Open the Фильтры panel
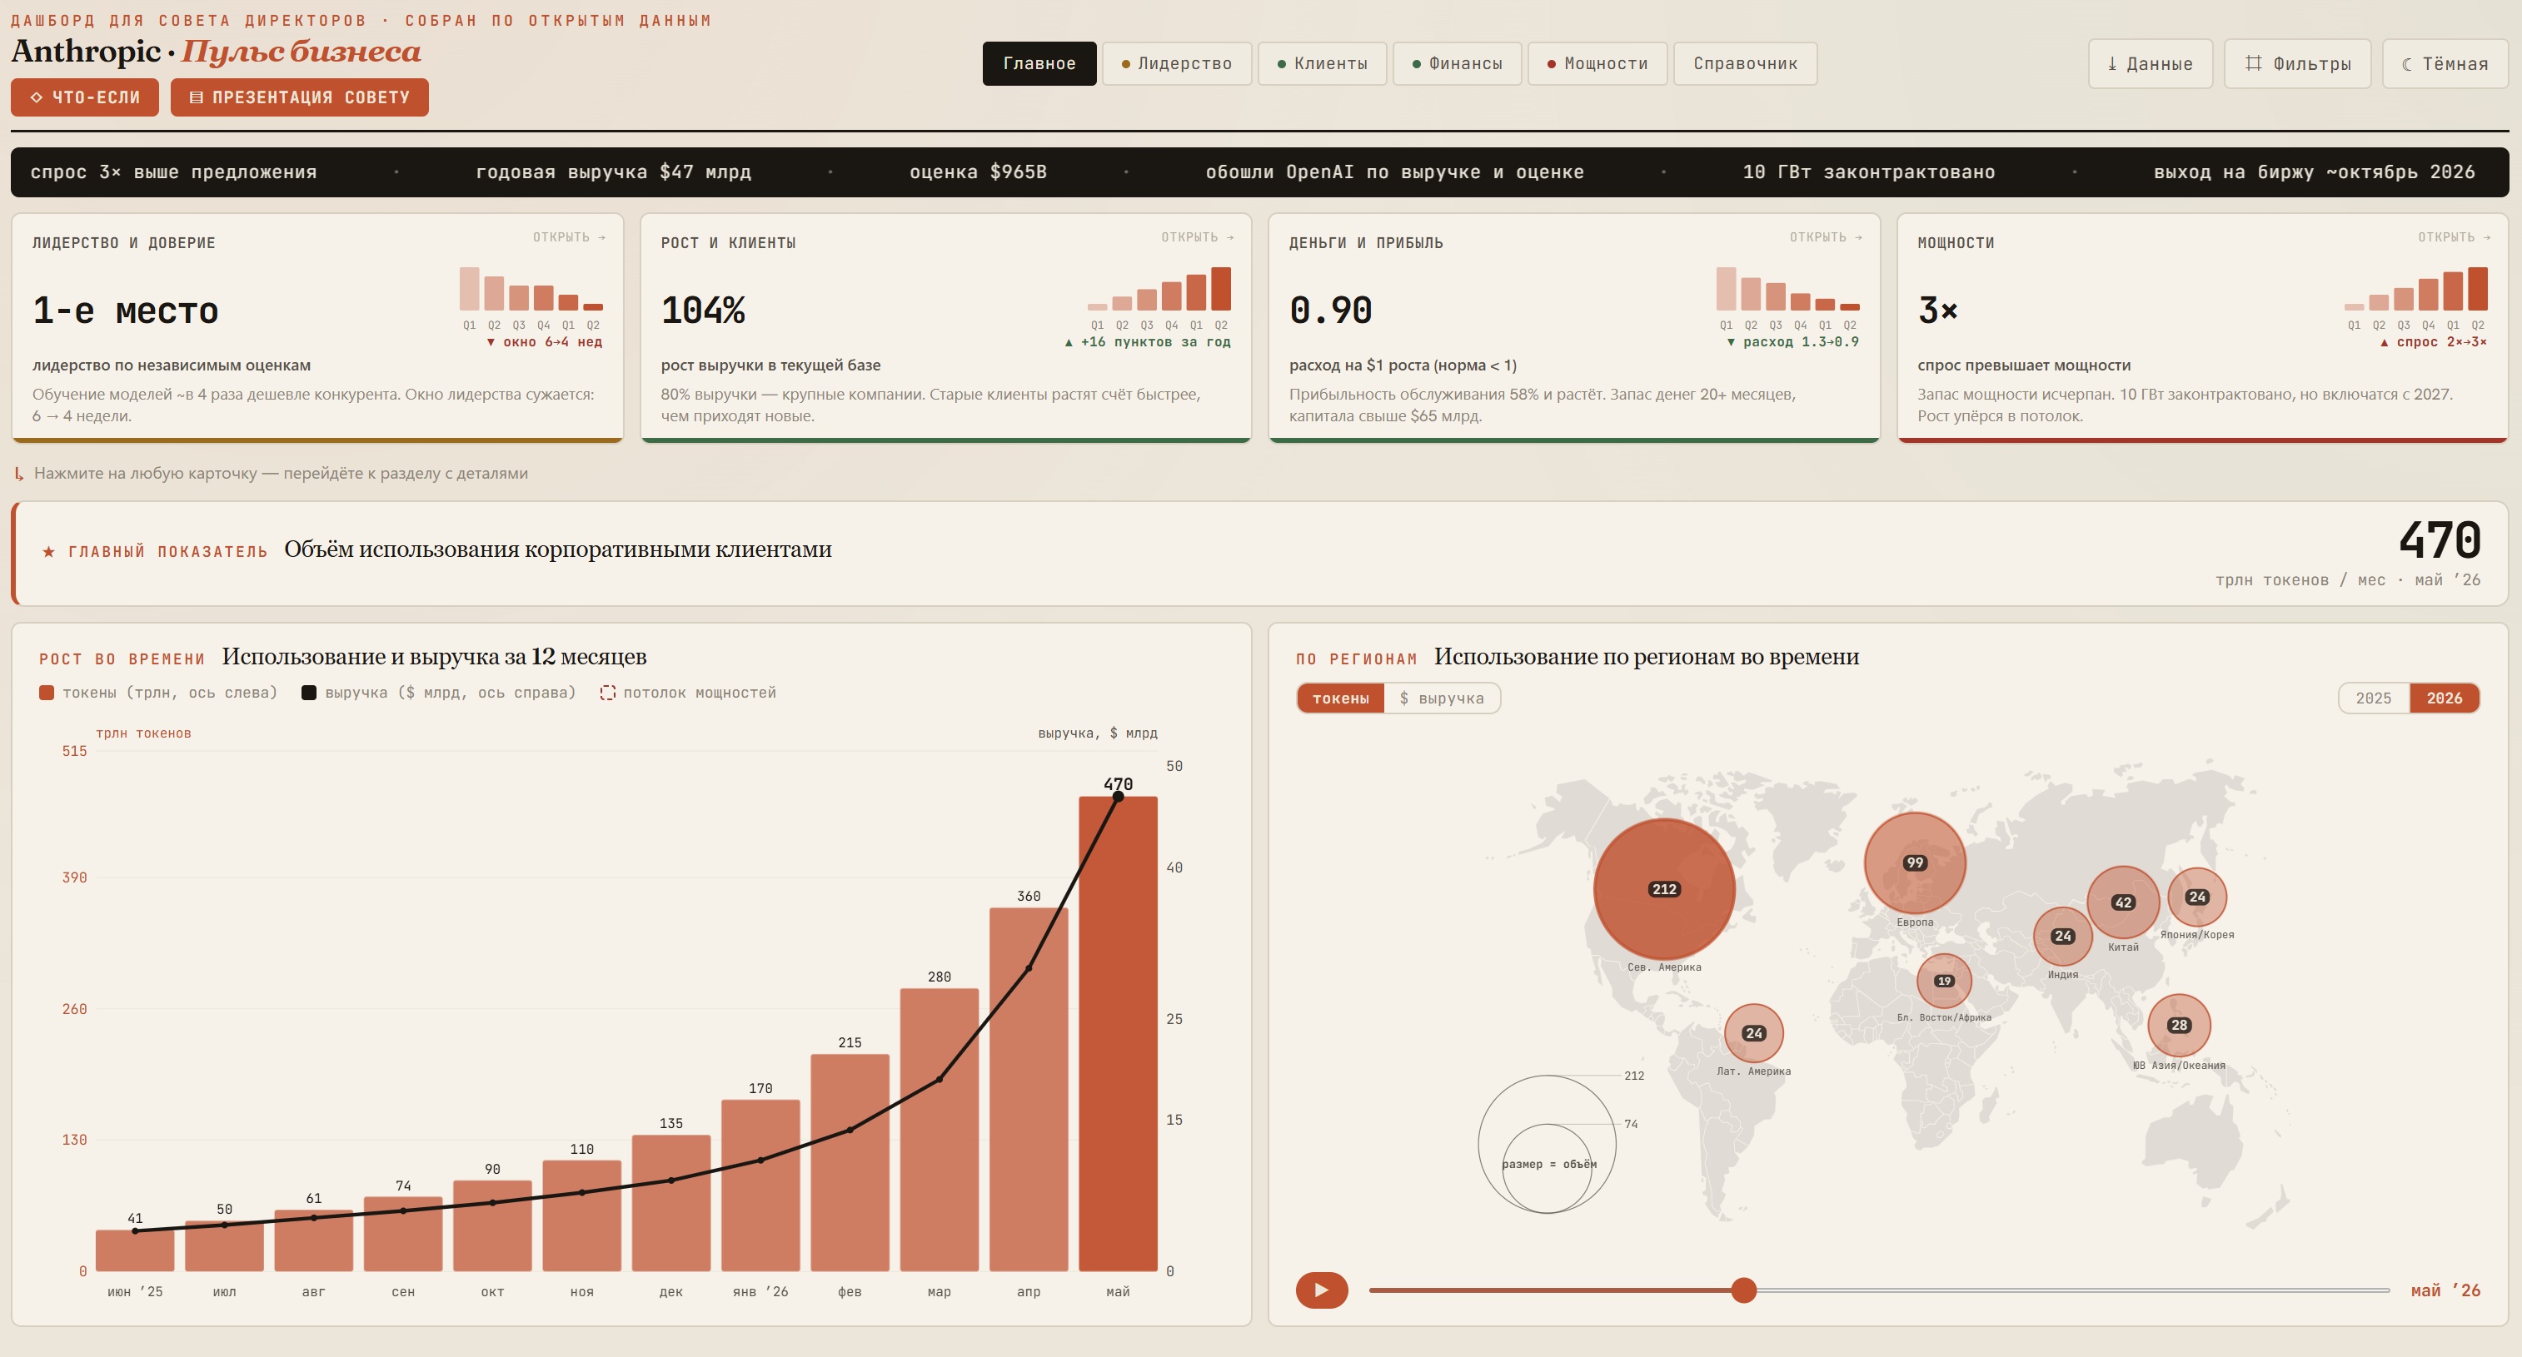The width and height of the screenshot is (2522, 1357). [x=2297, y=63]
